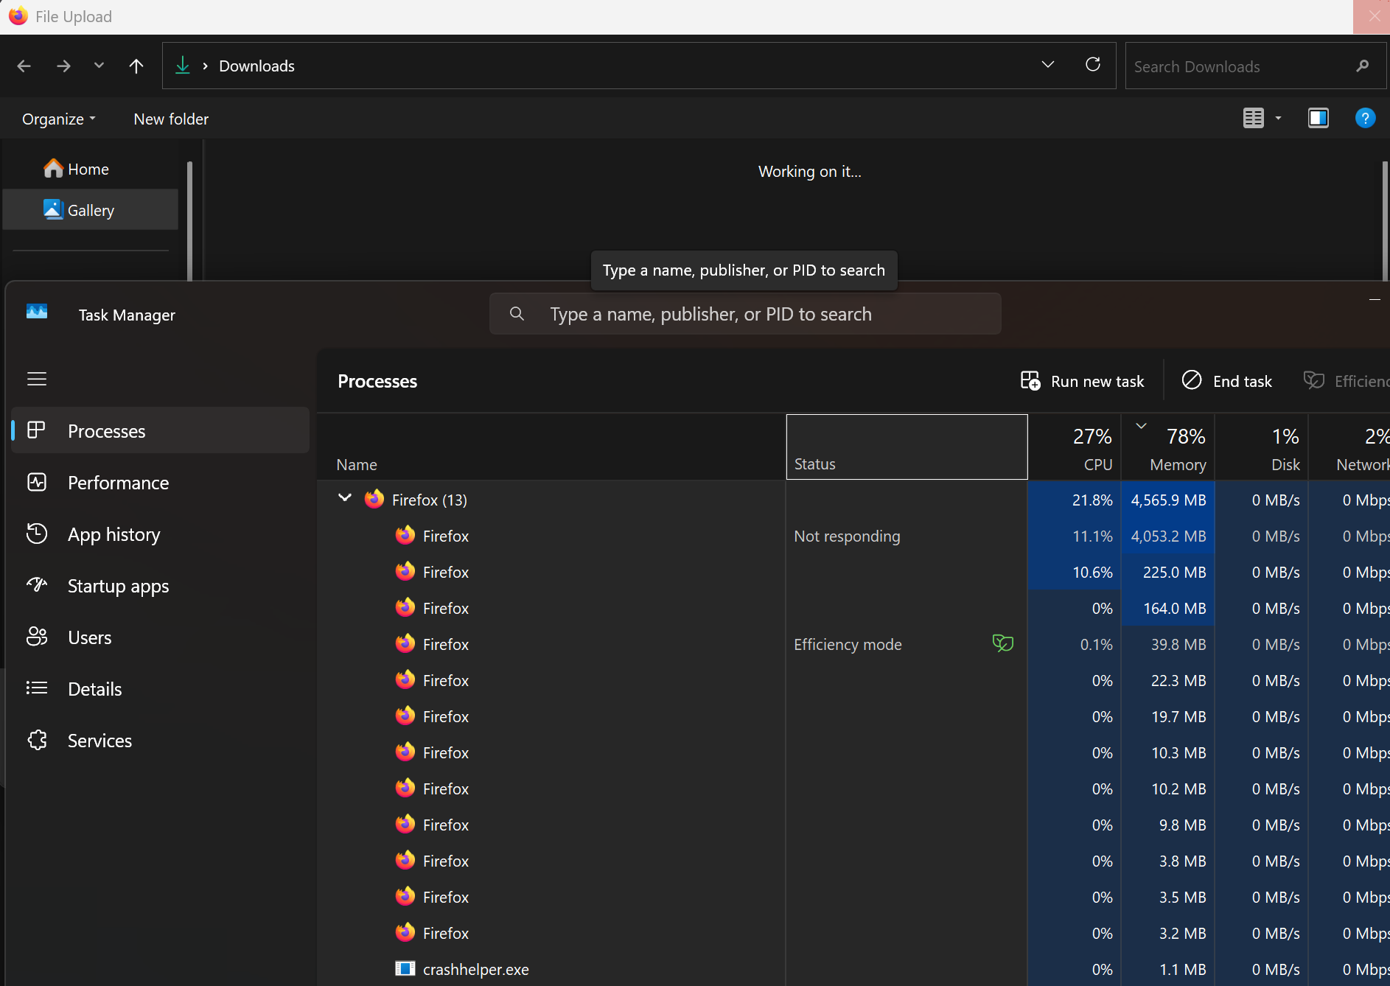Open the App history tab

(x=161, y=534)
